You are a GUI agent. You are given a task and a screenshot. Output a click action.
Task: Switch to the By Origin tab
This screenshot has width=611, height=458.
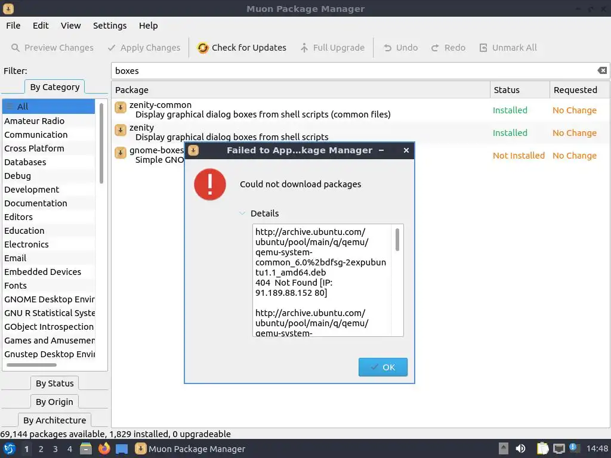pyautogui.click(x=54, y=402)
